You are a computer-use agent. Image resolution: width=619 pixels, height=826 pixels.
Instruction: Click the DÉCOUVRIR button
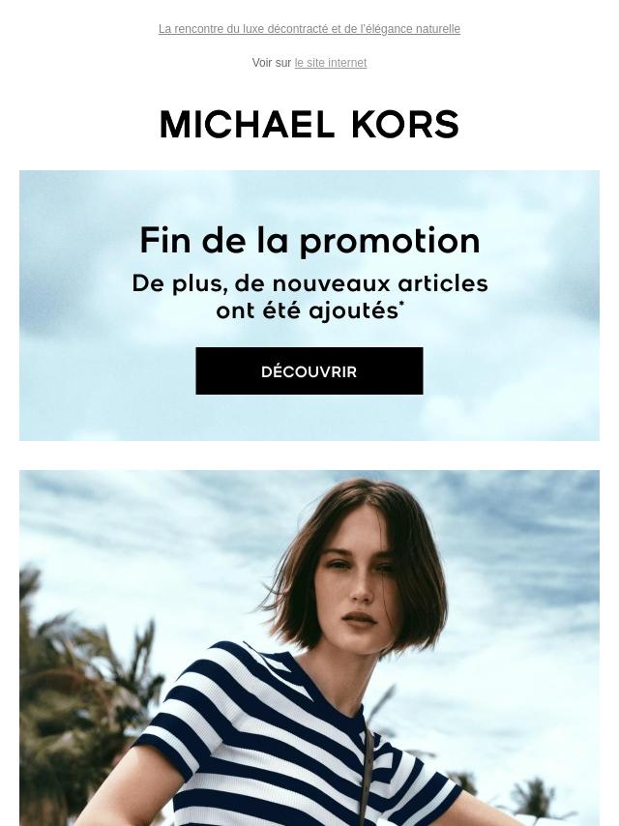(309, 370)
